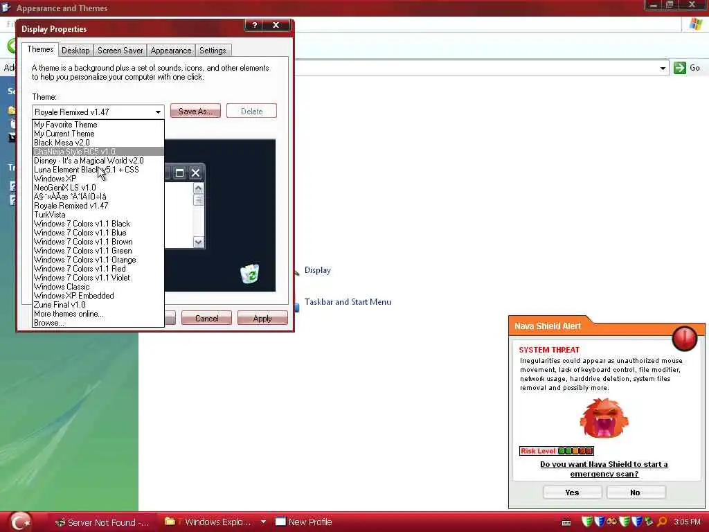709x532 pixels.
Task: Click preview scrollbar down arrow
Action: click(x=198, y=242)
